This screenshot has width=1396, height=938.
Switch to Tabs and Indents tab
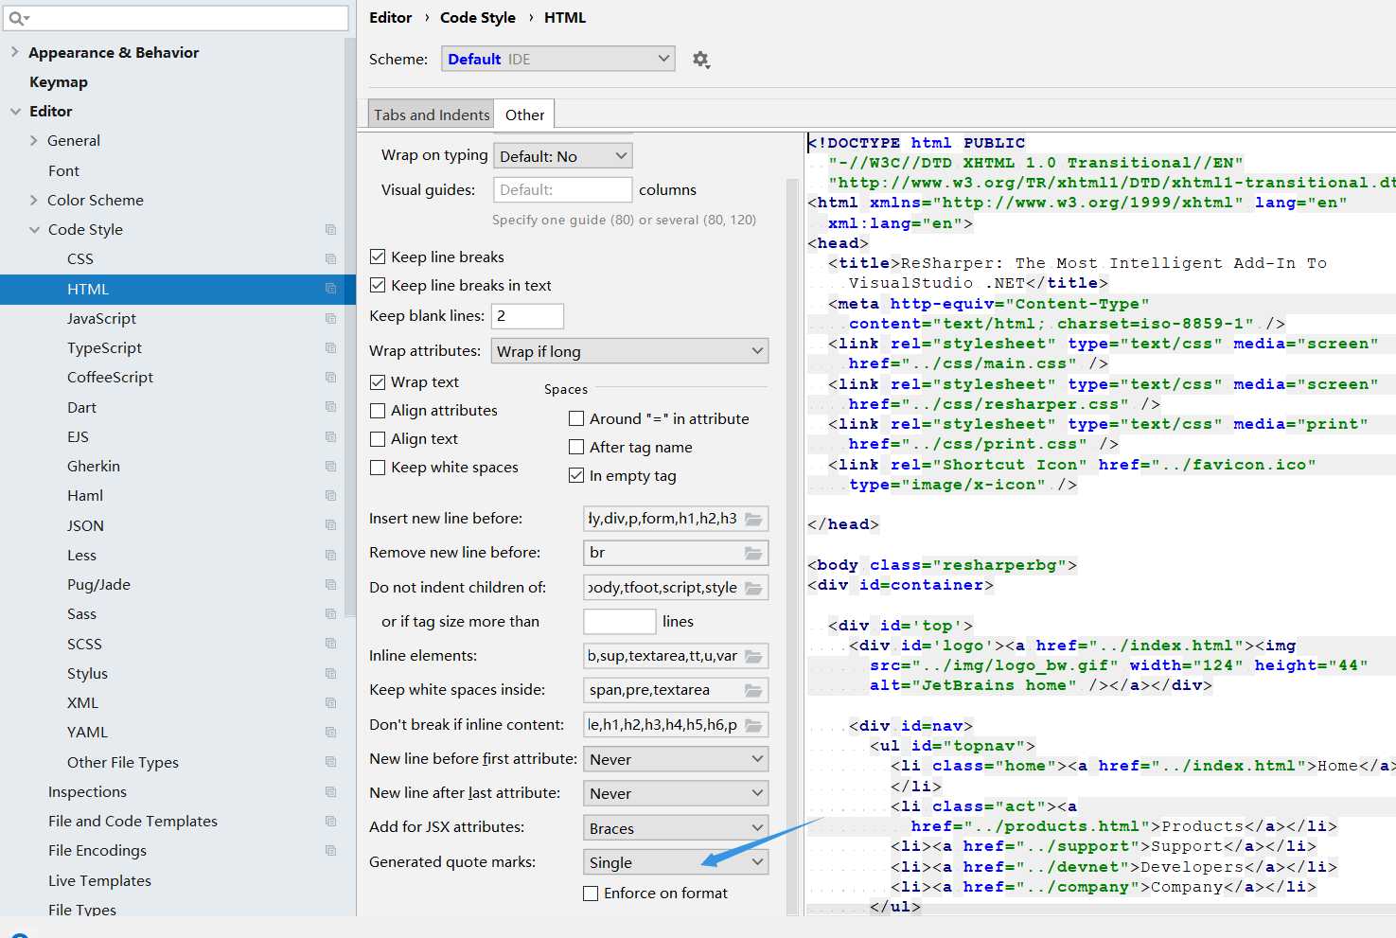(x=432, y=115)
